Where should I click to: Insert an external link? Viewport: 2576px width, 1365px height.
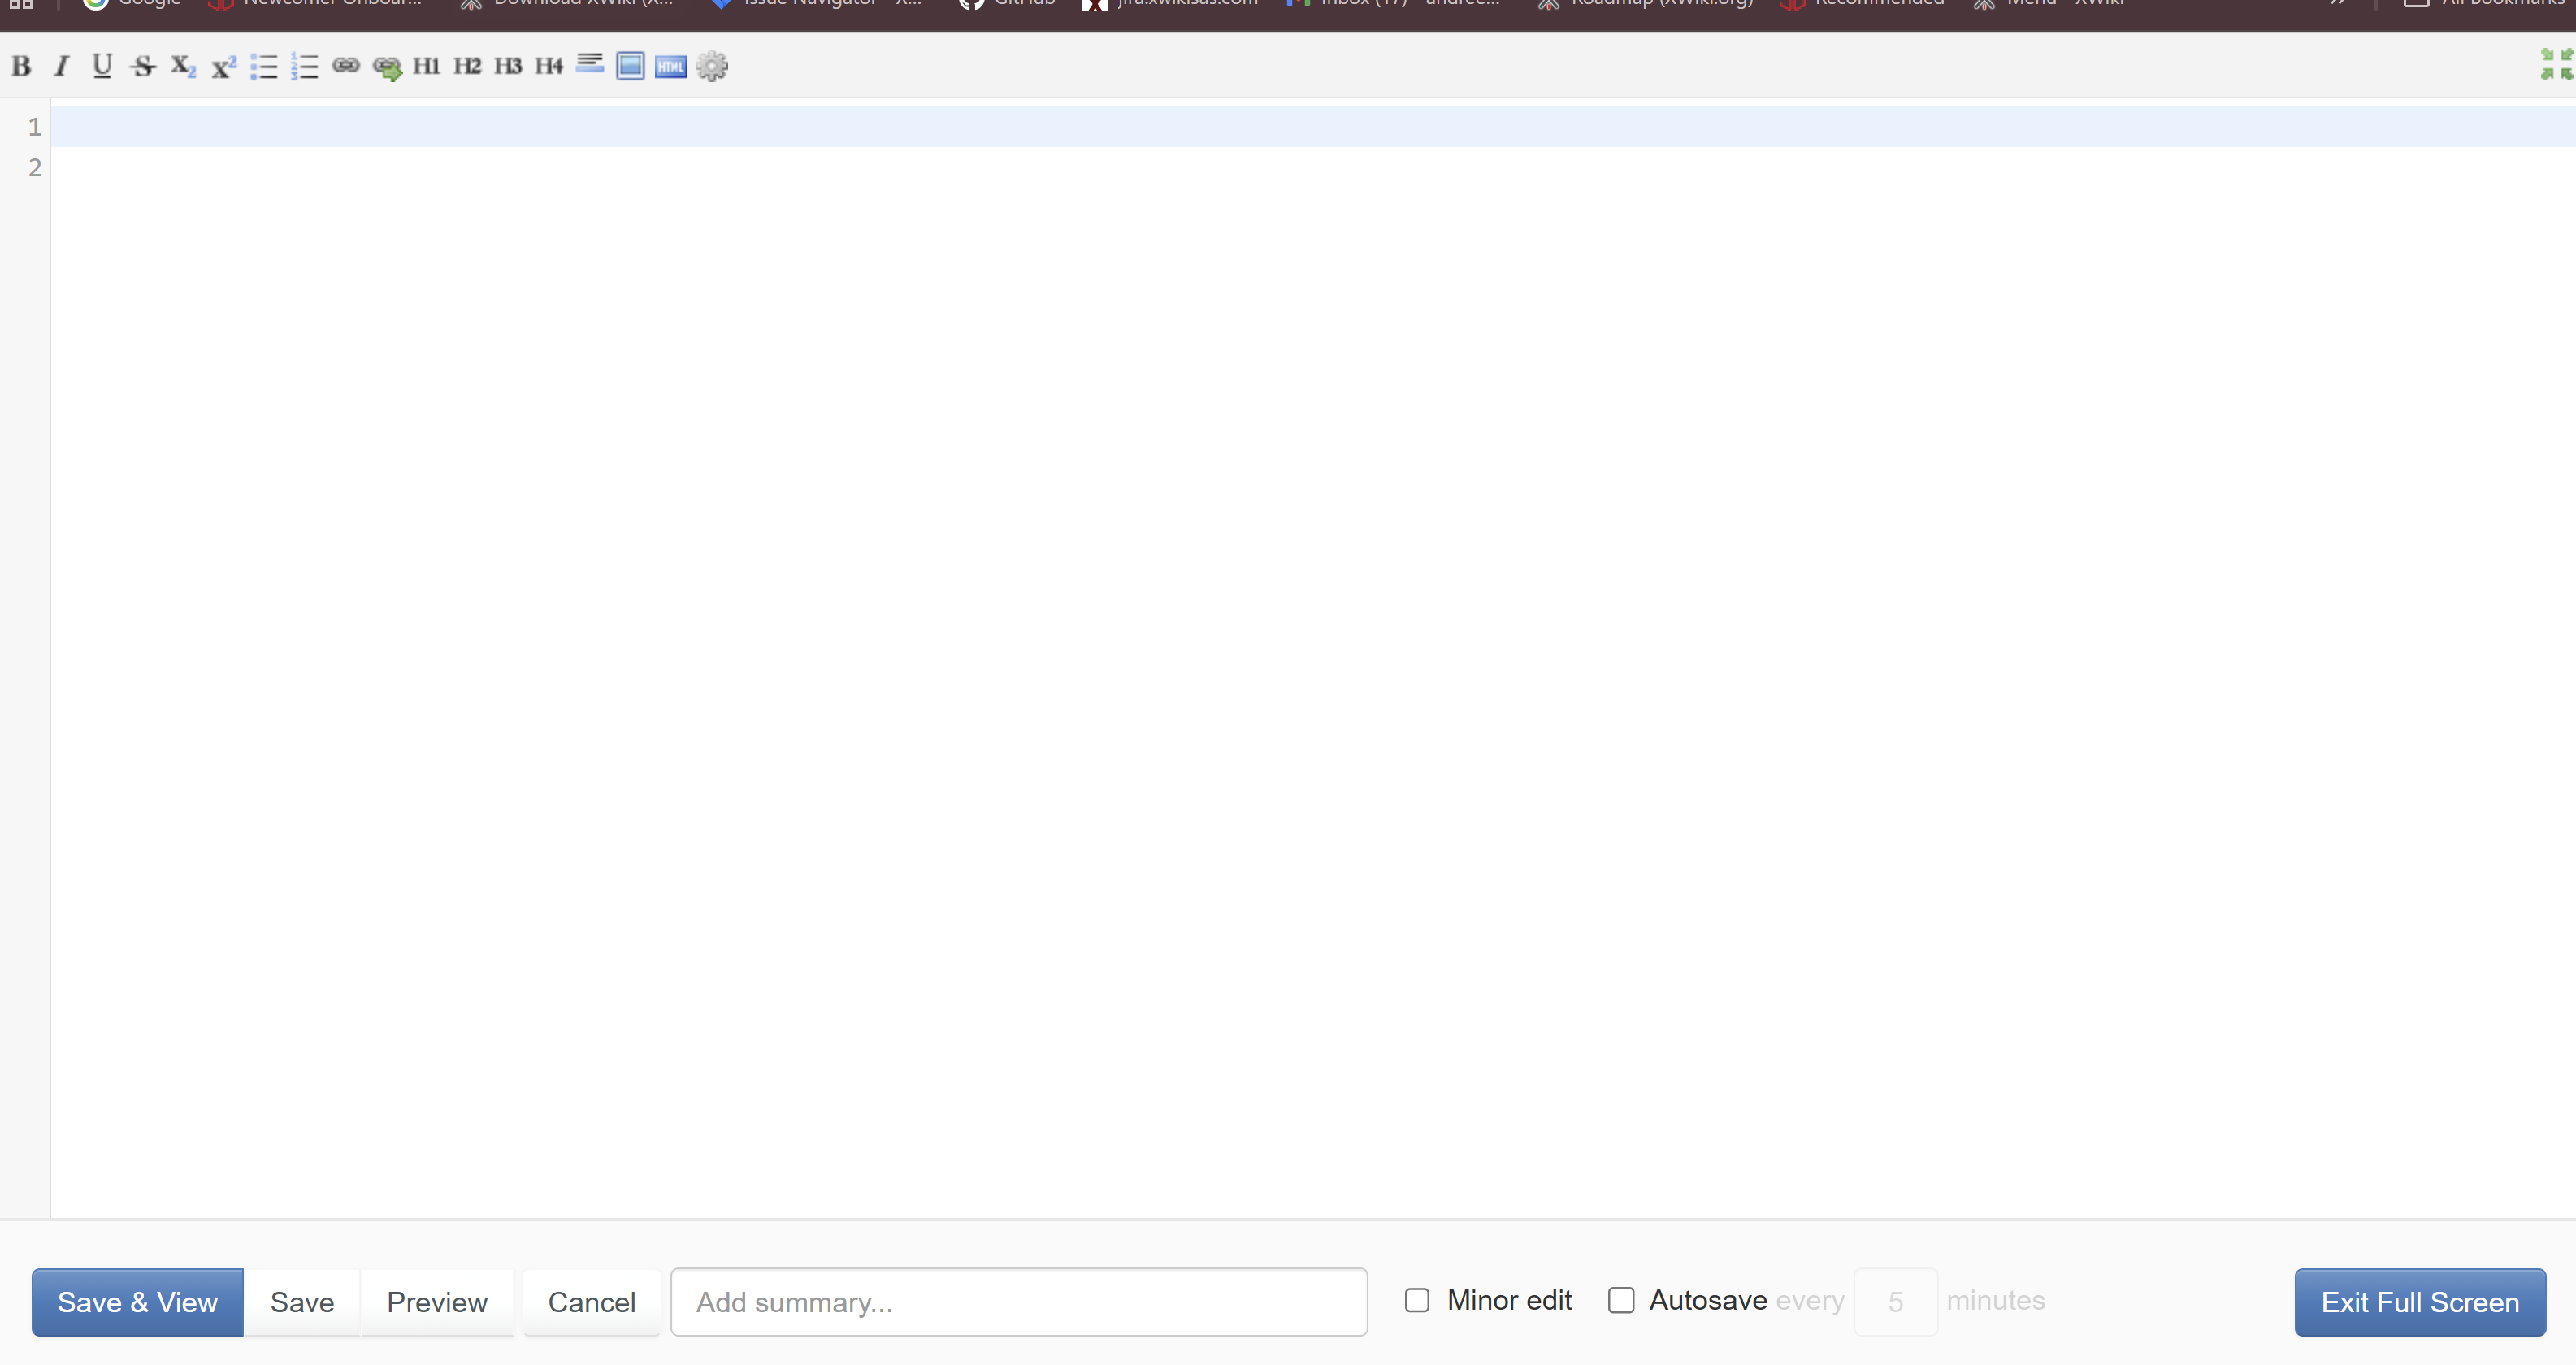coord(387,67)
